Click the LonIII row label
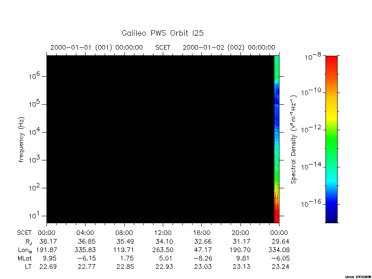The width and height of the screenshot is (372, 279). (x=25, y=250)
